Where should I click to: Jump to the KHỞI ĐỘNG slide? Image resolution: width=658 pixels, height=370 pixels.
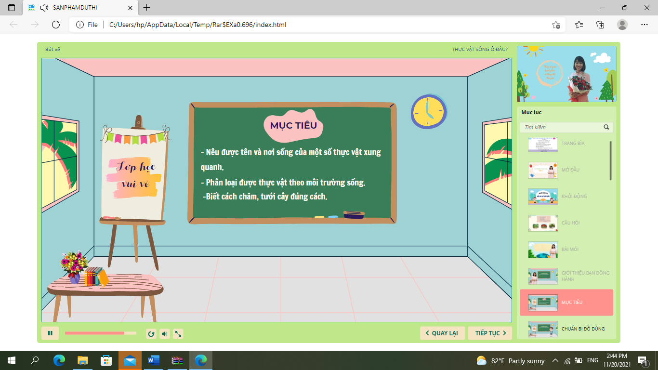pyautogui.click(x=574, y=197)
